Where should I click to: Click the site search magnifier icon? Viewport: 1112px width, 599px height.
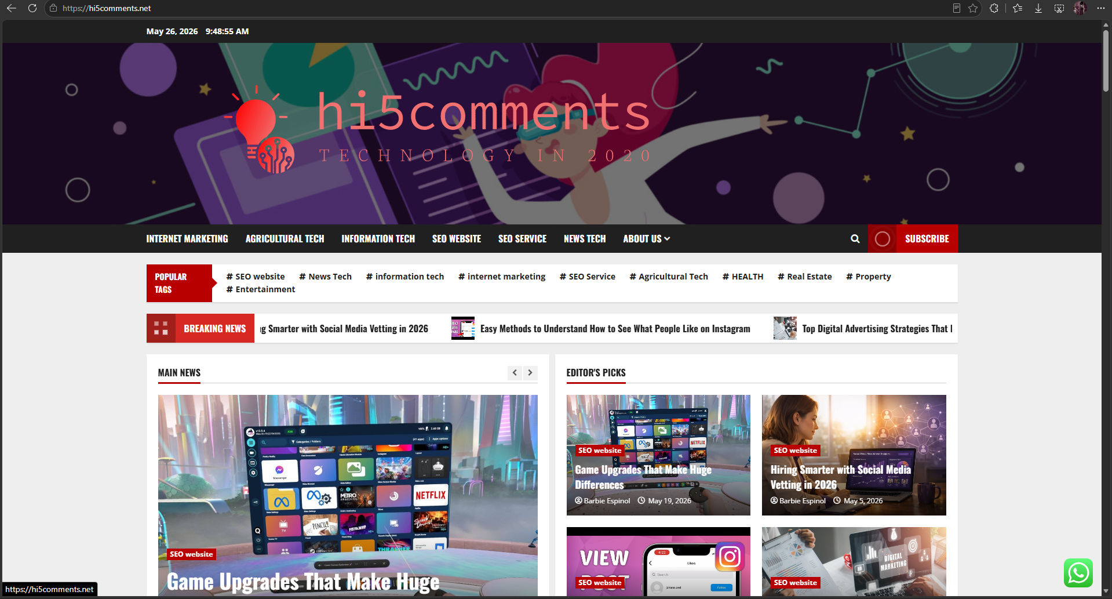tap(855, 239)
